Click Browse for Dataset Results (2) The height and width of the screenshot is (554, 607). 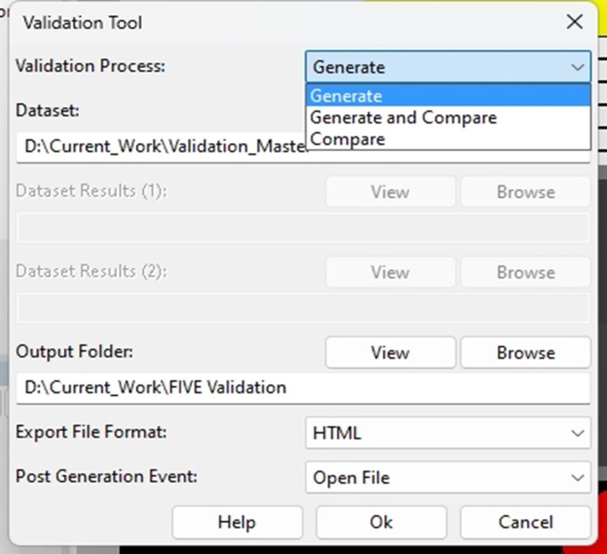[x=526, y=272]
